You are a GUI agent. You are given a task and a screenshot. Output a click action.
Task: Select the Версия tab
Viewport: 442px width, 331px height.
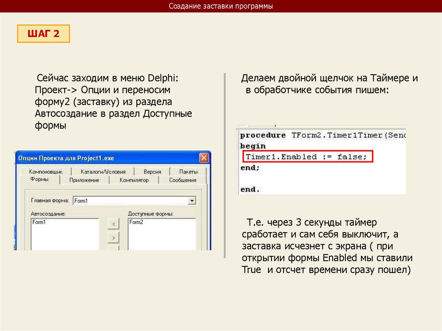152,172
